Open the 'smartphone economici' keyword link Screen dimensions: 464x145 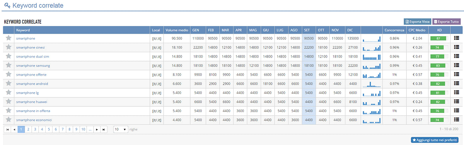click(34, 120)
